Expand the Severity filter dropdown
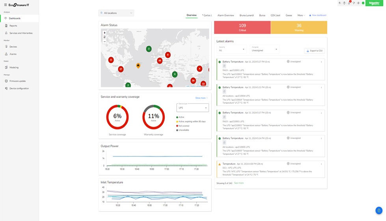 [x=232, y=50]
